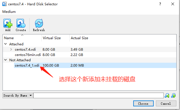The width and height of the screenshot is (180, 110).
Task: Collapse the Not Attached group
Action: tap(6, 60)
